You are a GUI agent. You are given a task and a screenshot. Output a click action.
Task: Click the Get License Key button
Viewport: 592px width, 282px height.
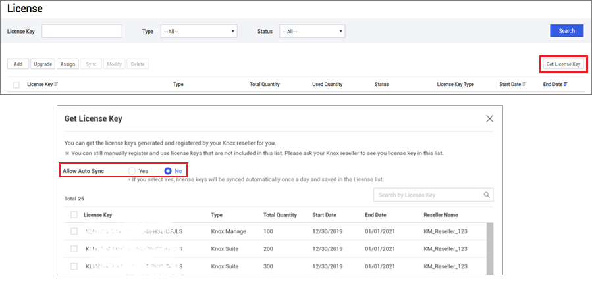[563, 64]
